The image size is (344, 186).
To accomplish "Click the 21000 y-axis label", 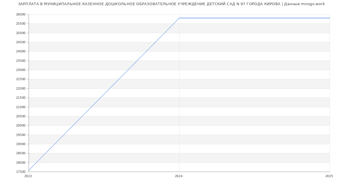I will (21, 107).
